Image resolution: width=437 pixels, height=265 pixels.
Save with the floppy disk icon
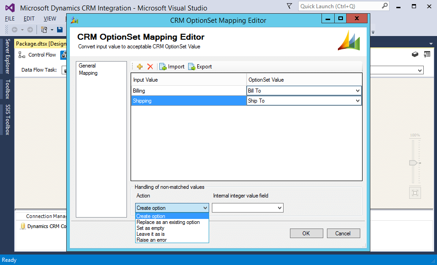click(60, 29)
